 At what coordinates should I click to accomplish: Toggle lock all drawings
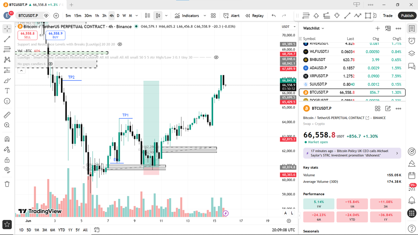click(x=7, y=160)
